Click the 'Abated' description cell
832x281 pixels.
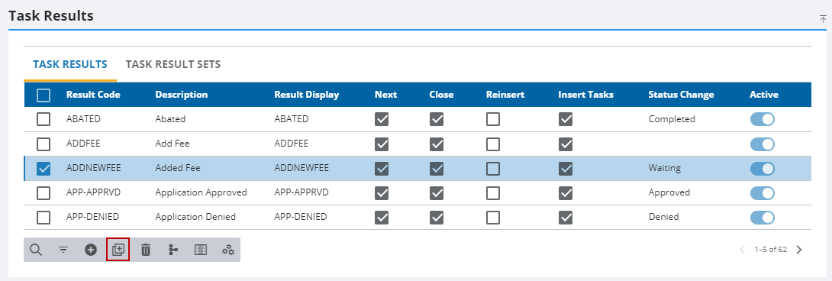coord(170,119)
